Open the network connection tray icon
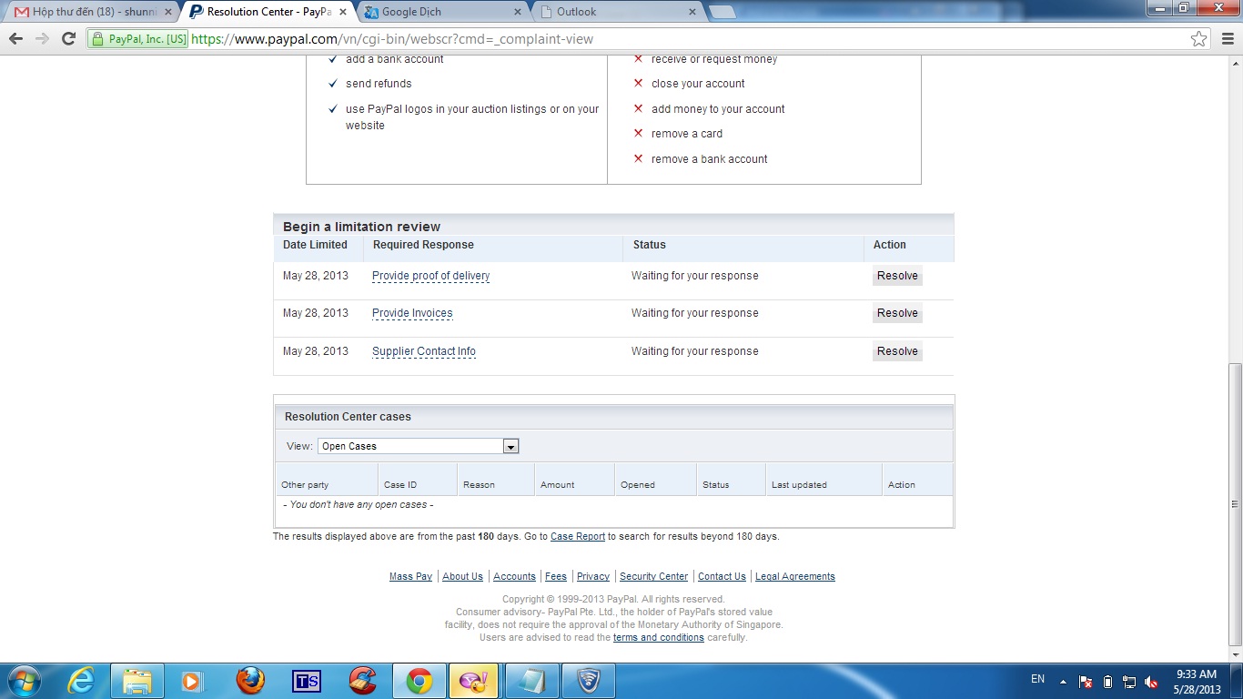Image resolution: width=1243 pixels, height=699 pixels. (1129, 681)
